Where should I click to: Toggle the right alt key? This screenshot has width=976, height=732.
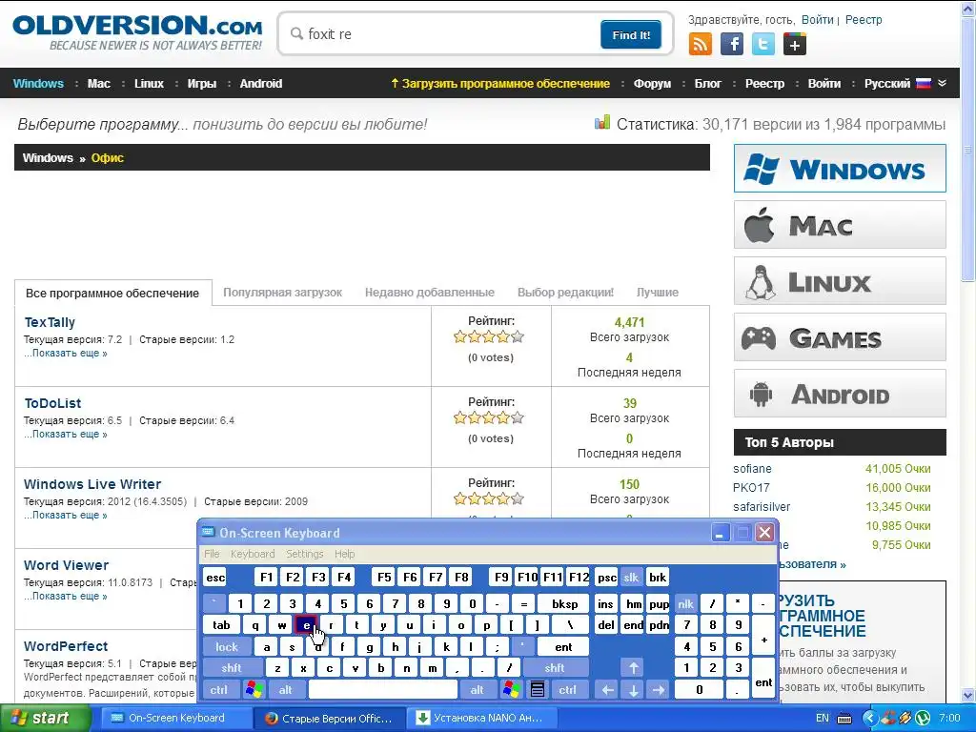pos(477,690)
